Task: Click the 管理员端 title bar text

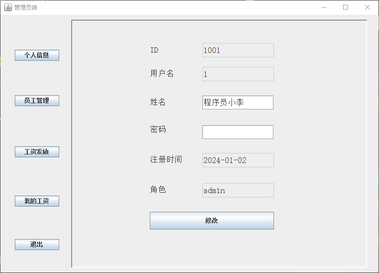Action: pyautogui.click(x=26, y=8)
